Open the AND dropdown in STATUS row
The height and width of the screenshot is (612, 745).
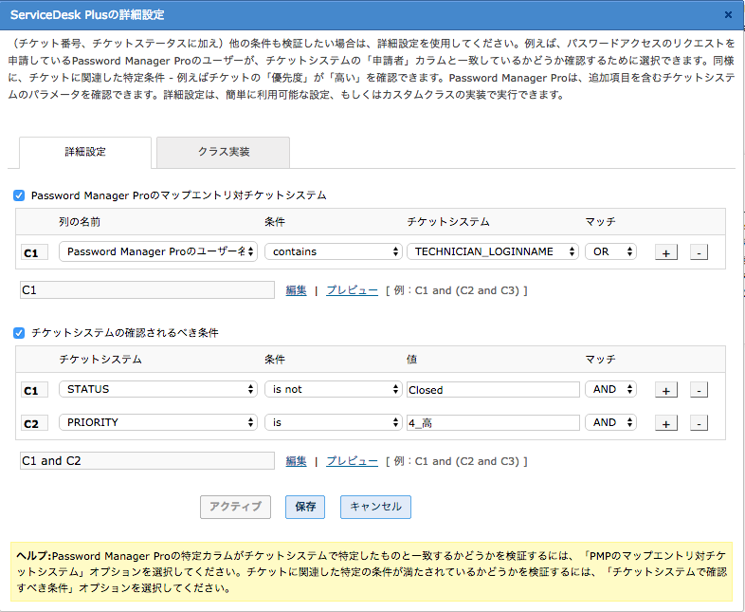point(610,389)
